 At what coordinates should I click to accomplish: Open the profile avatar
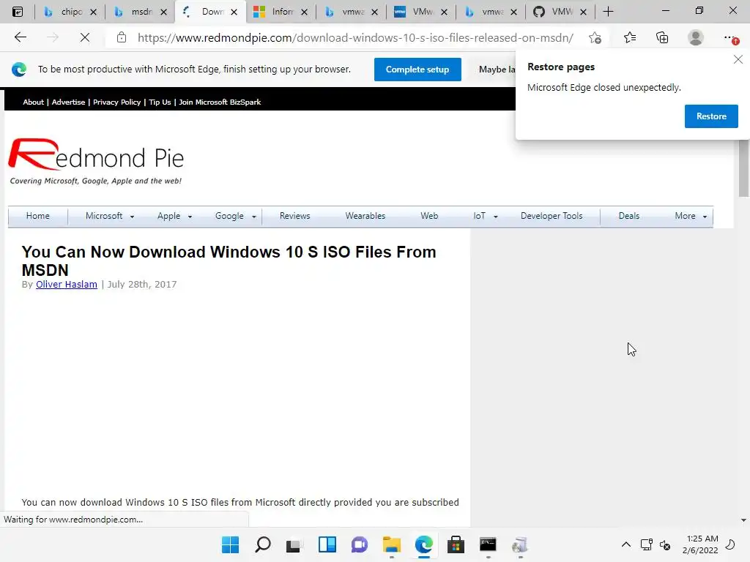[696, 37]
